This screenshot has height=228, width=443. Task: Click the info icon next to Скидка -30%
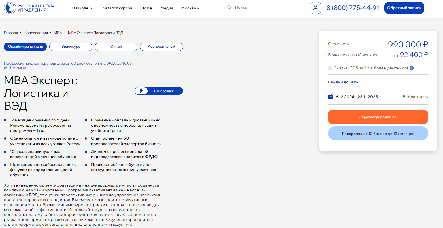[412, 68]
